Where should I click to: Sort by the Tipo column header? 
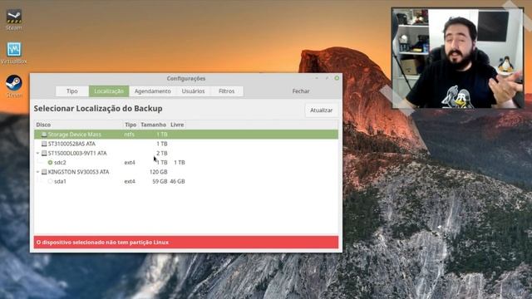pos(131,125)
